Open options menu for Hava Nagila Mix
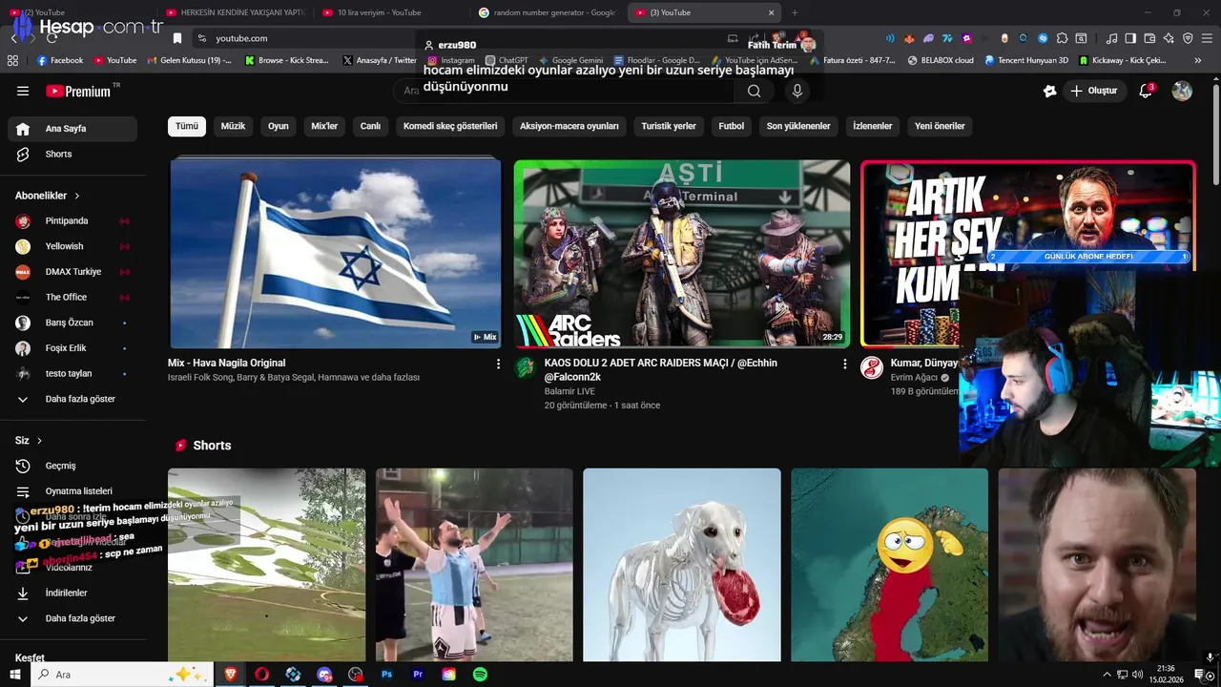 click(x=498, y=364)
